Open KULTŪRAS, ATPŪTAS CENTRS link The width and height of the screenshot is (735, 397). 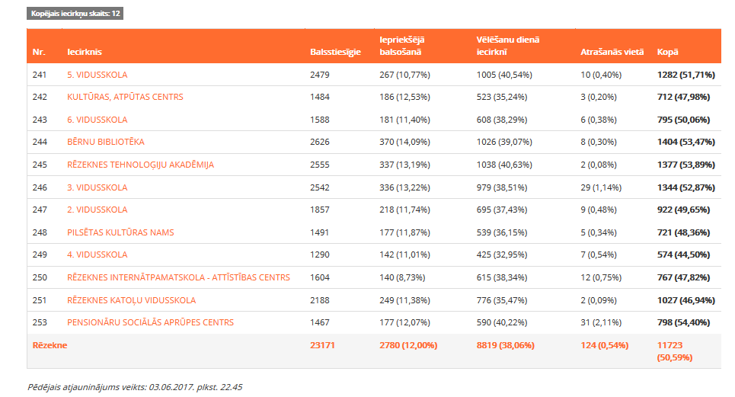tap(125, 97)
